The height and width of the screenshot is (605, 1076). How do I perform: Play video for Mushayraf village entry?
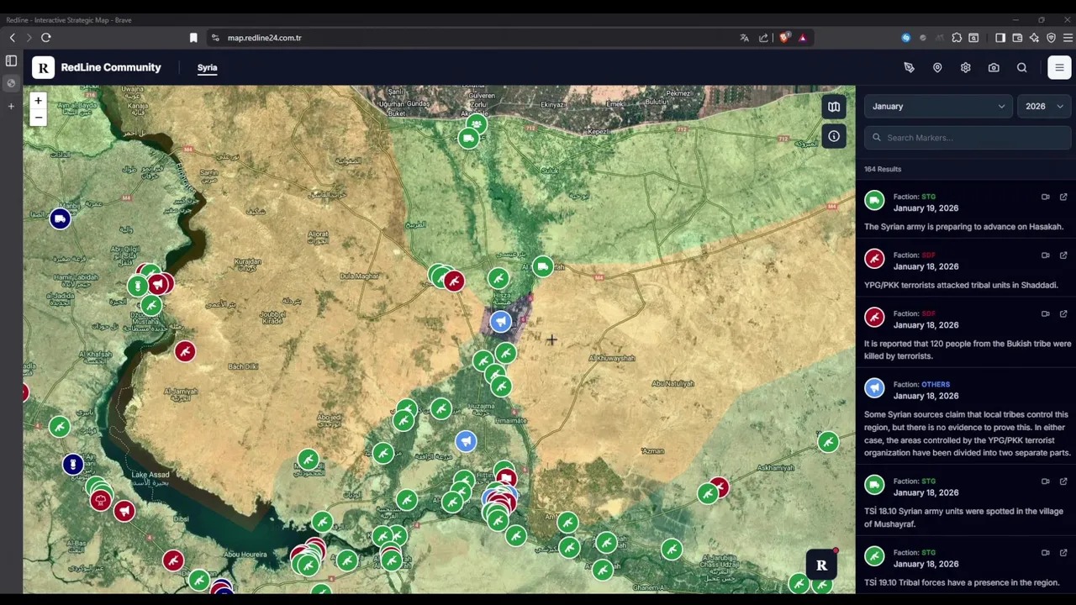tap(1046, 481)
